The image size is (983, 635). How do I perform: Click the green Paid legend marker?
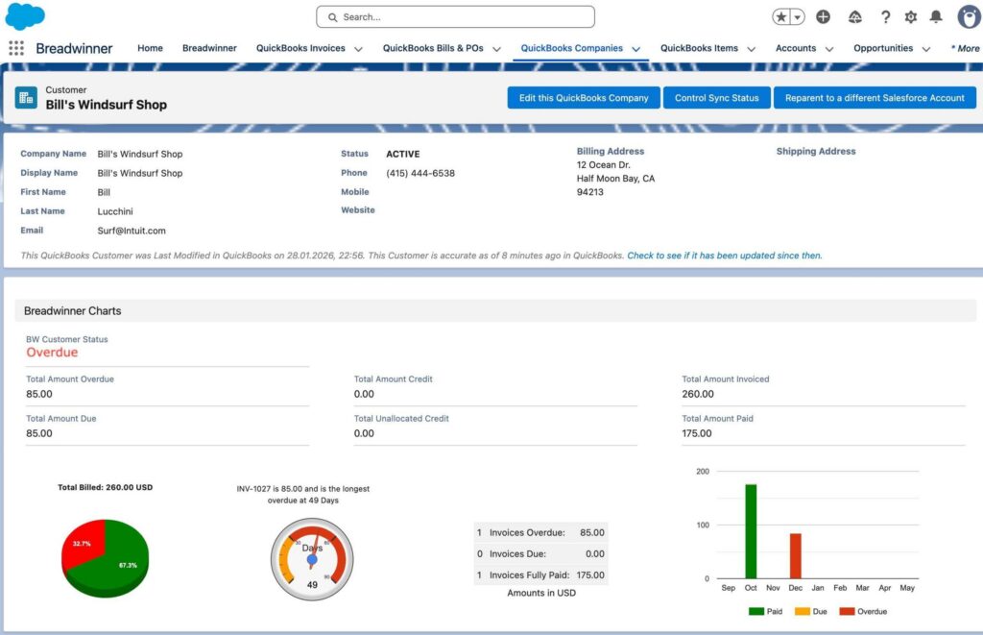pos(755,611)
